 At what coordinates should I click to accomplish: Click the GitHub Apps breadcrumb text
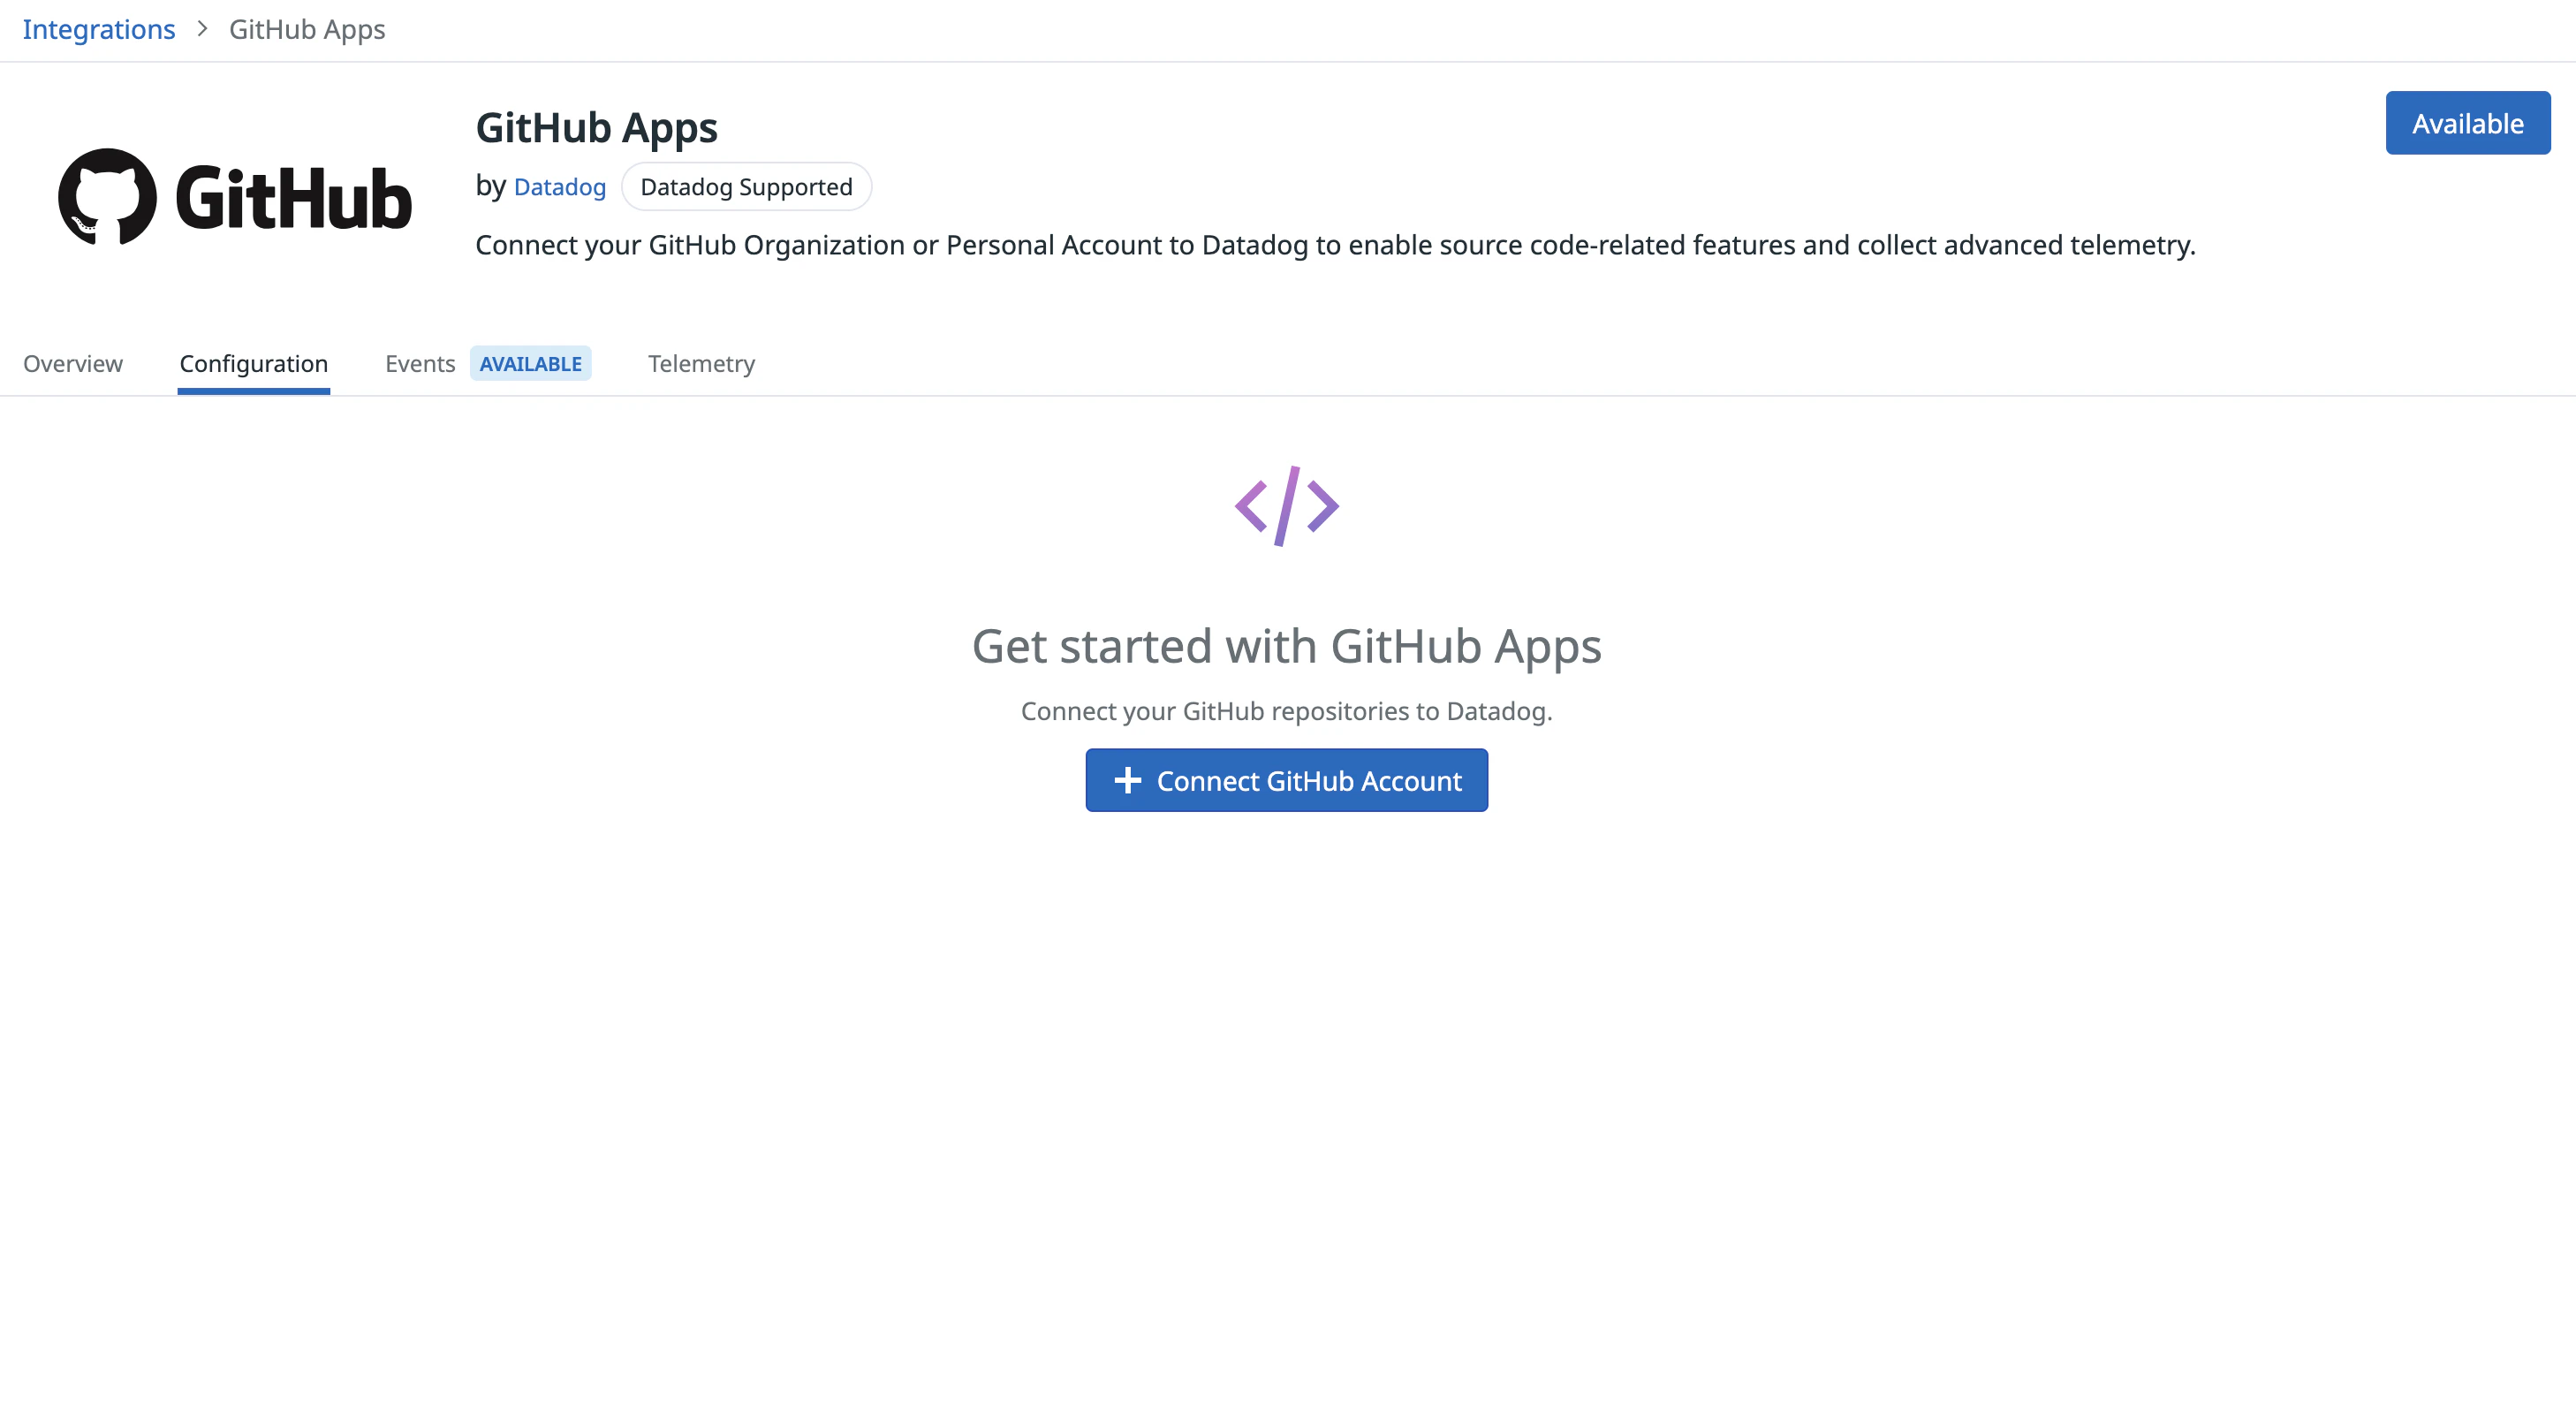click(x=307, y=29)
